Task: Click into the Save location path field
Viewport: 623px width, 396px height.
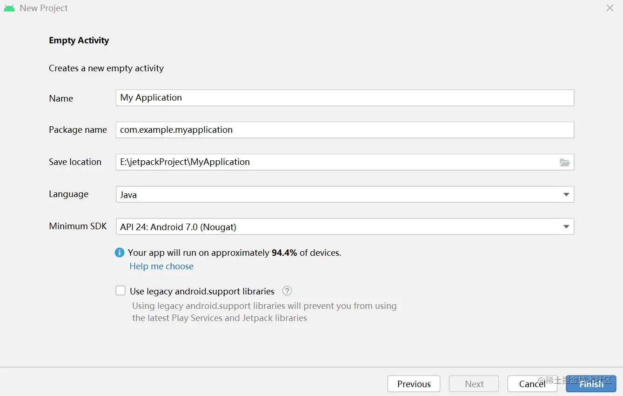Action: point(335,162)
